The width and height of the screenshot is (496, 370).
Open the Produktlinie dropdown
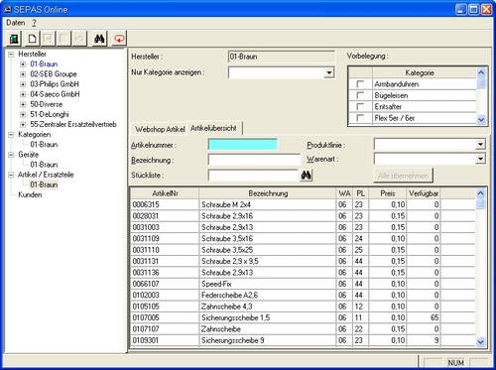coord(480,145)
